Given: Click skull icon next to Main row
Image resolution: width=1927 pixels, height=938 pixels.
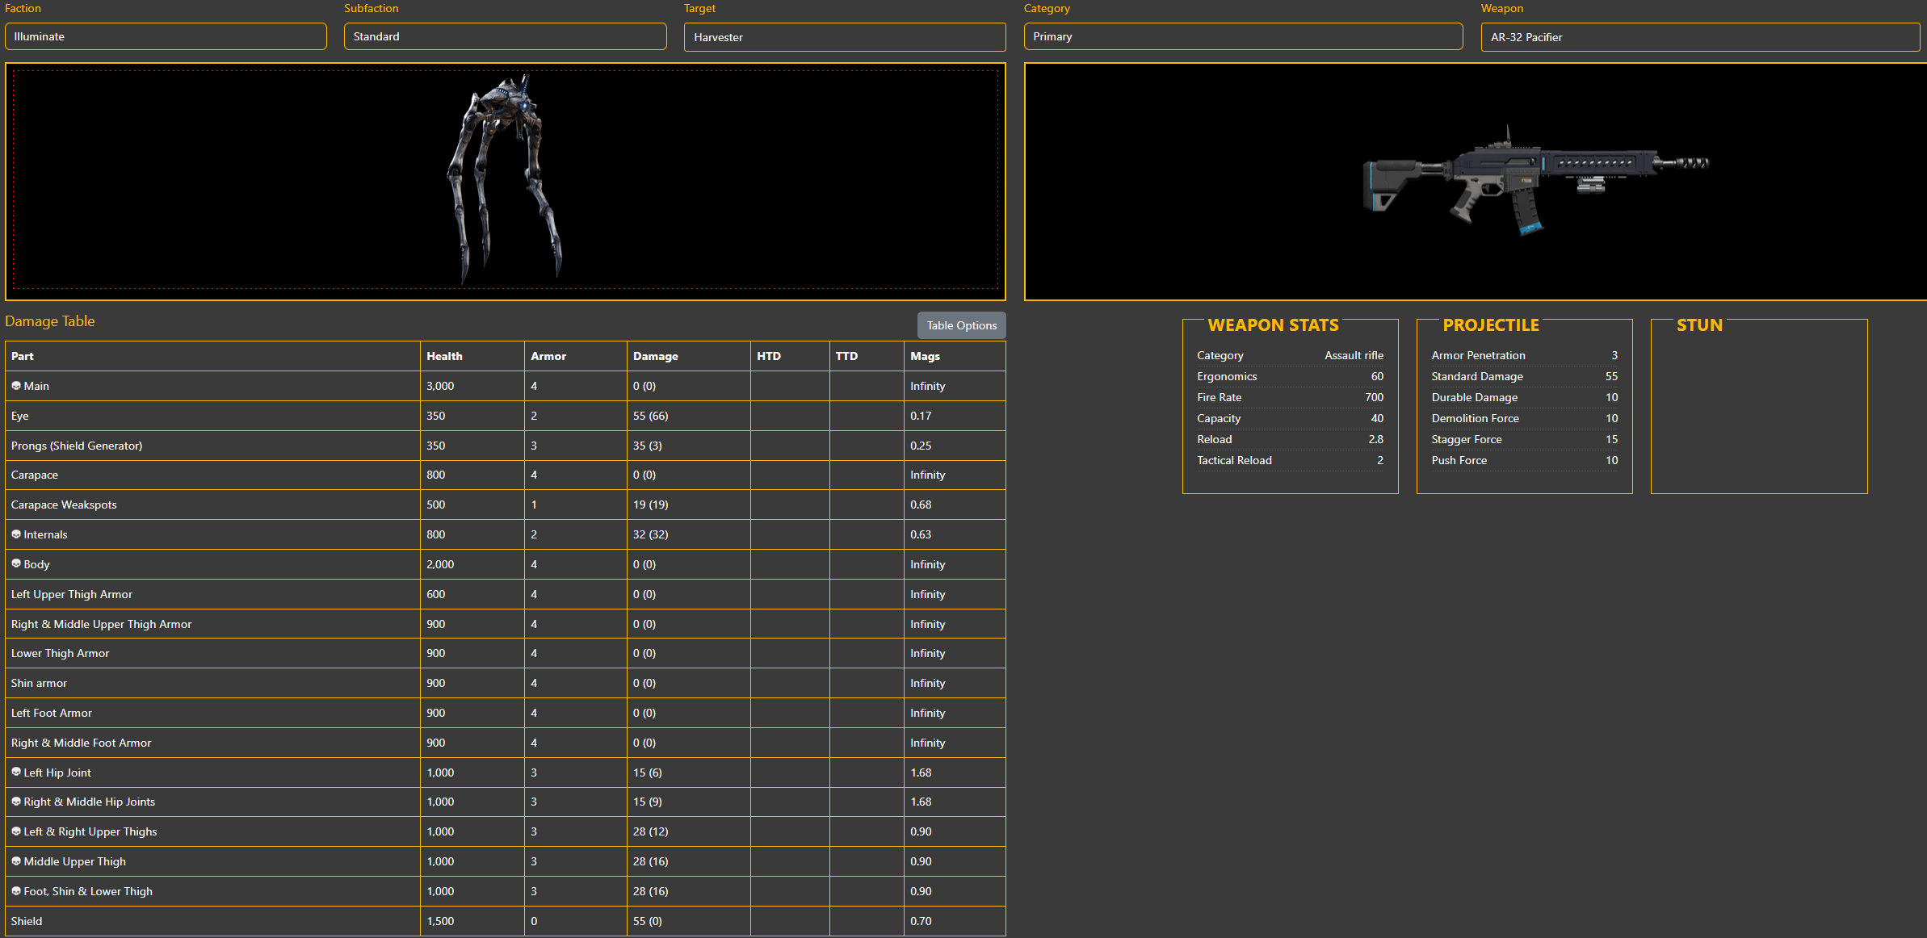Looking at the screenshot, I should click(x=16, y=386).
